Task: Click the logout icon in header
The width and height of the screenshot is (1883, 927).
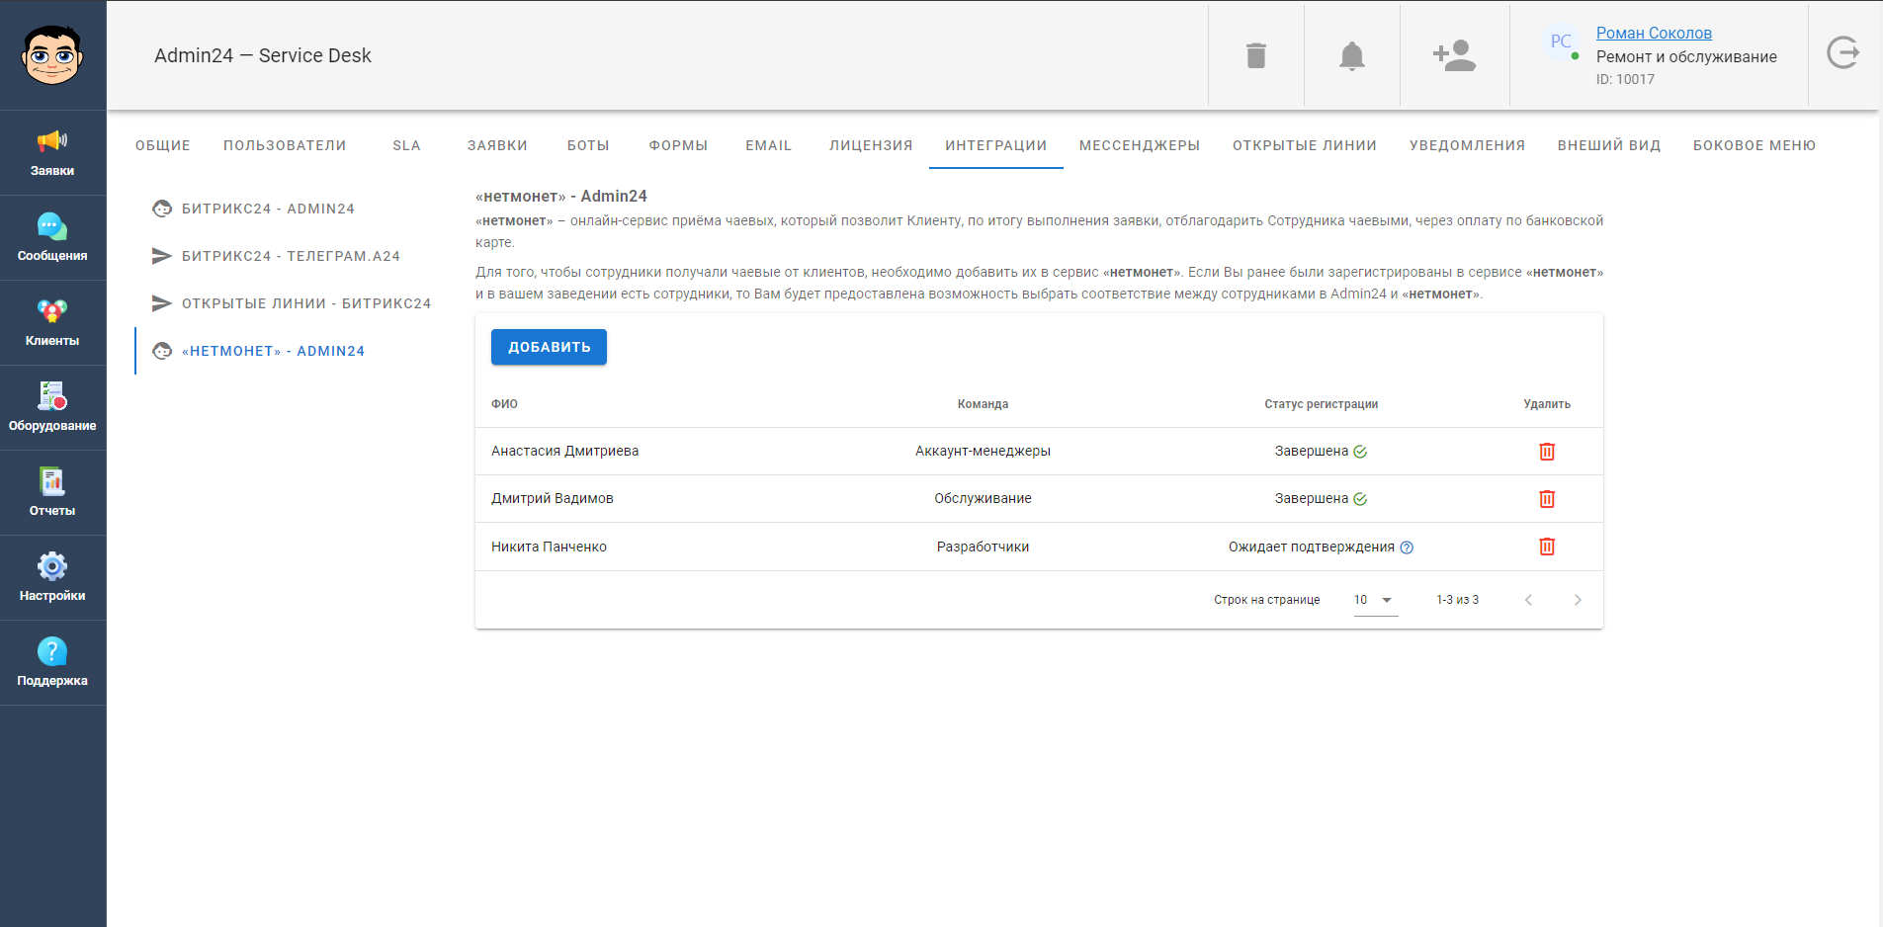Action: pyautogui.click(x=1843, y=52)
